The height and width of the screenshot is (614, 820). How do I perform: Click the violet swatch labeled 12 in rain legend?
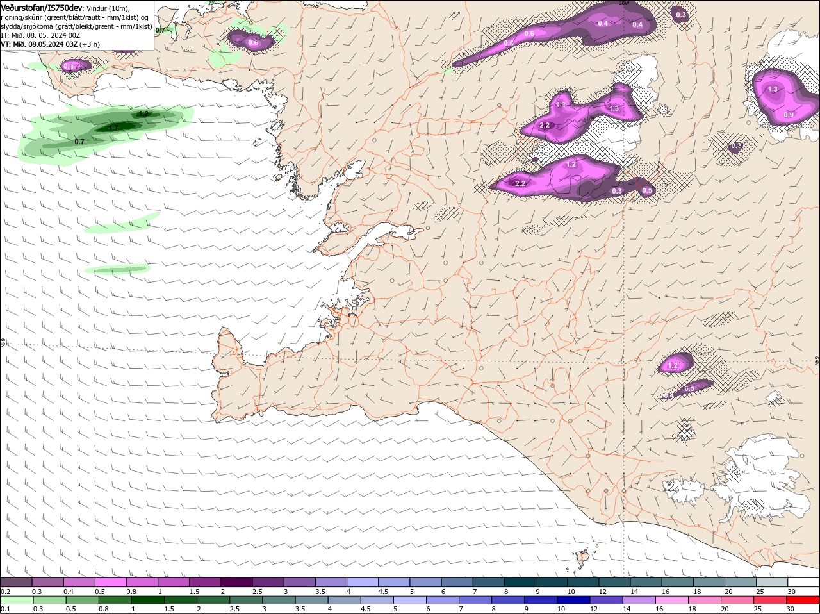pos(606,600)
